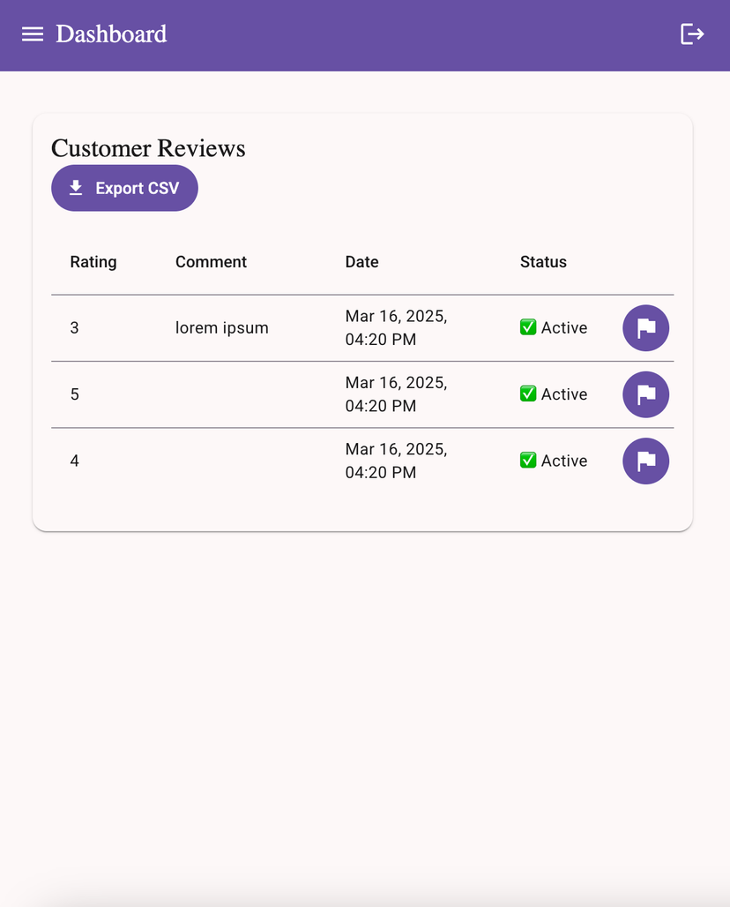730x907 pixels.
Task: Click the Rating column header
Action: [93, 262]
